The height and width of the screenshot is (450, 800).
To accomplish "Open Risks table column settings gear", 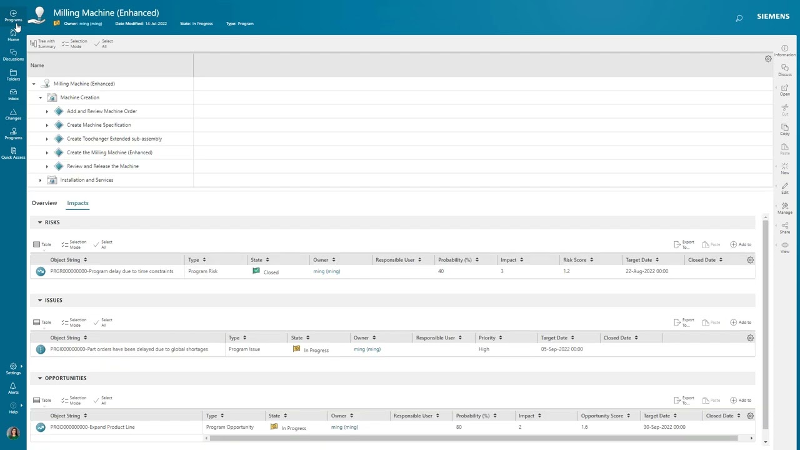I will (x=750, y=260).
